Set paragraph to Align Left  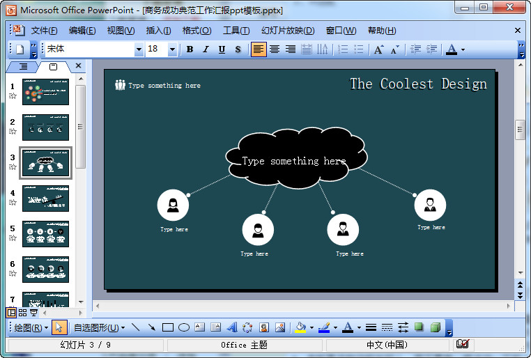click(x=259, y=49)
